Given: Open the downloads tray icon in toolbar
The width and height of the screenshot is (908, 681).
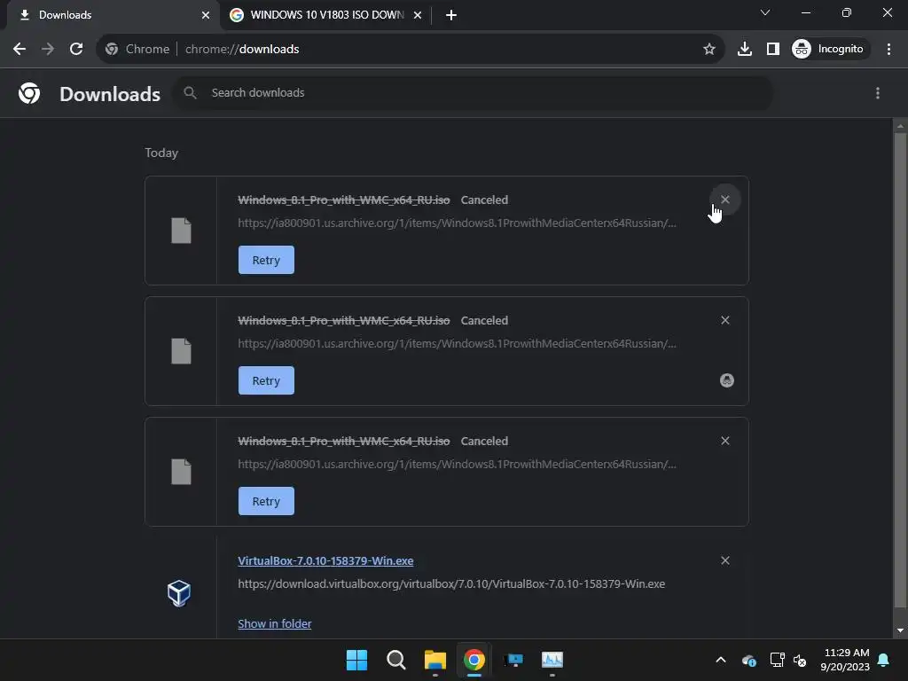Looking at the screenshot, I should click(x=745, y=50).
